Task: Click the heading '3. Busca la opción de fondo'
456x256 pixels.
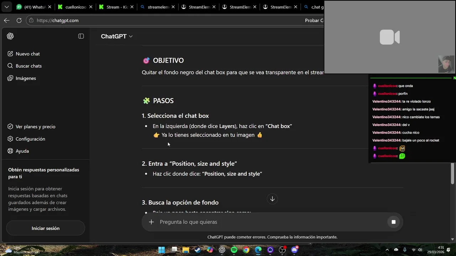Action: [x=180, y=202]
